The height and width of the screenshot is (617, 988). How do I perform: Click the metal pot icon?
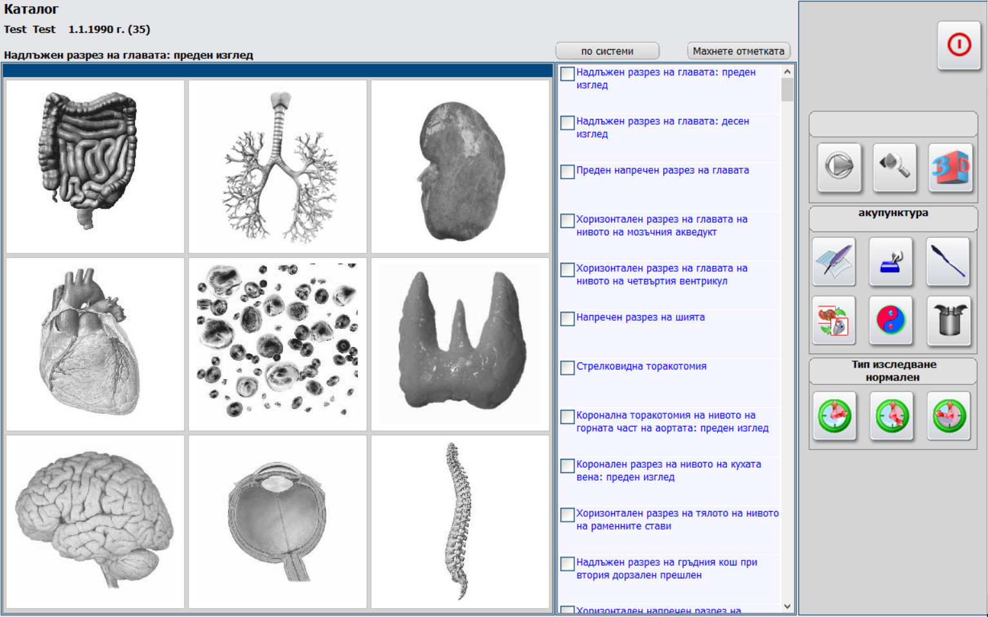coord(948,320)
